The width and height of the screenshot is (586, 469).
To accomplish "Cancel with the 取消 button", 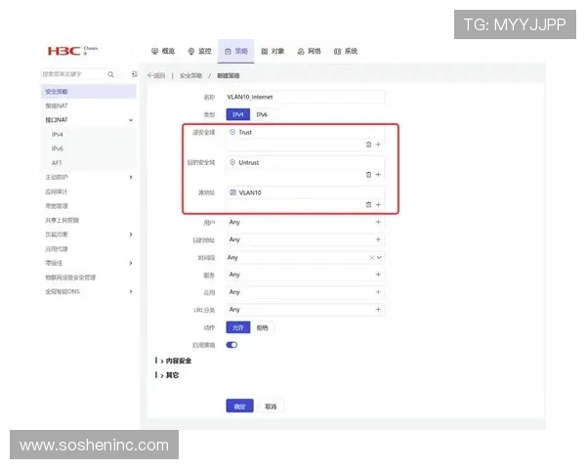I will coord(271,406).
